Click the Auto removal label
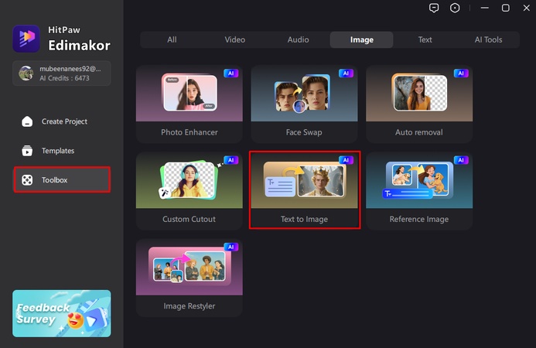Screen dimensions: 536x348 (419, 132)
